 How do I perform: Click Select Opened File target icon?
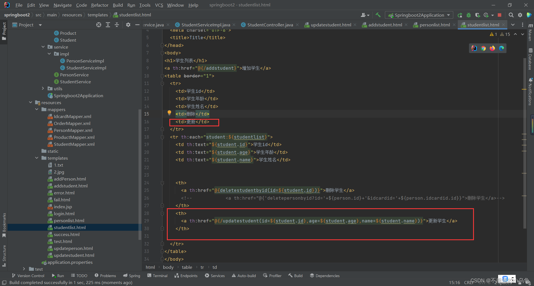click(99, 25)
